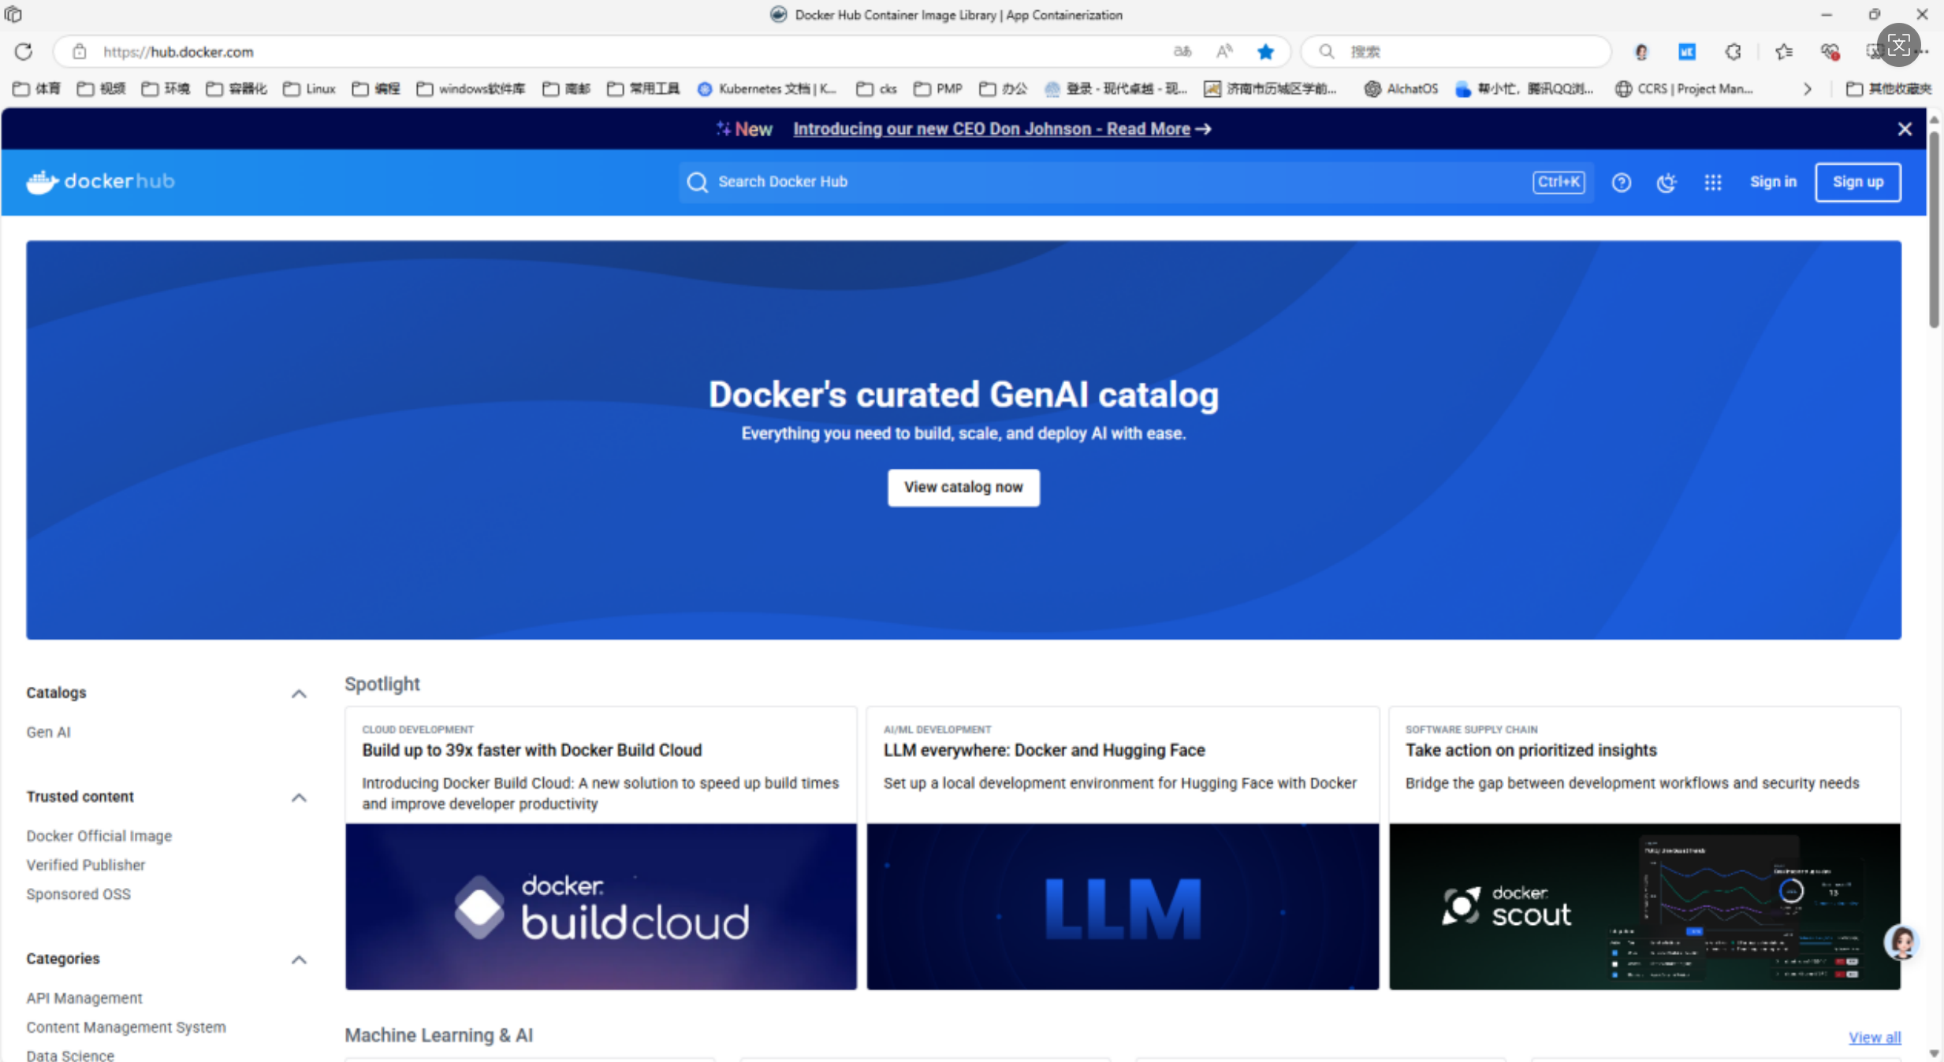Select Gen AI in Catalogs
The height and width of the screenshot is (1062, 1944).
tap(48, 732)
